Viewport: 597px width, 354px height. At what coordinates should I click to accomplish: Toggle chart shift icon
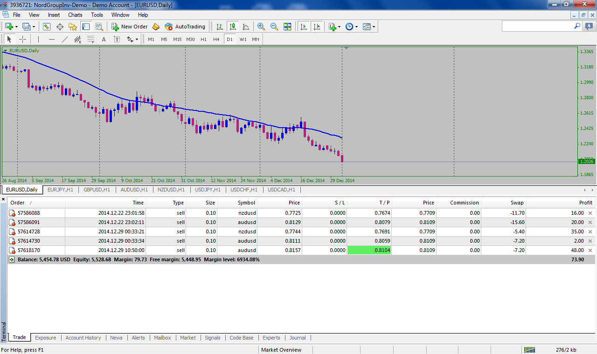(x=317, y=27)
